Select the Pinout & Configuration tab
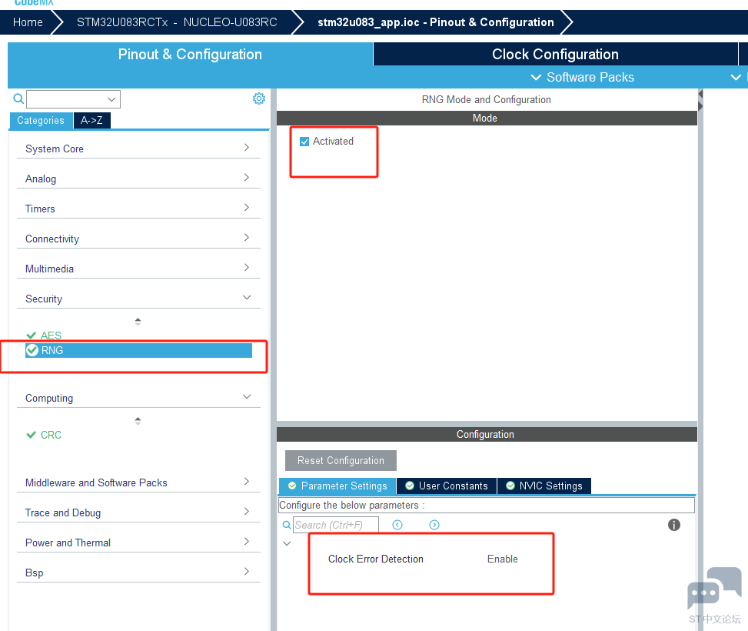748x631 pixels. tap(190, 54)
